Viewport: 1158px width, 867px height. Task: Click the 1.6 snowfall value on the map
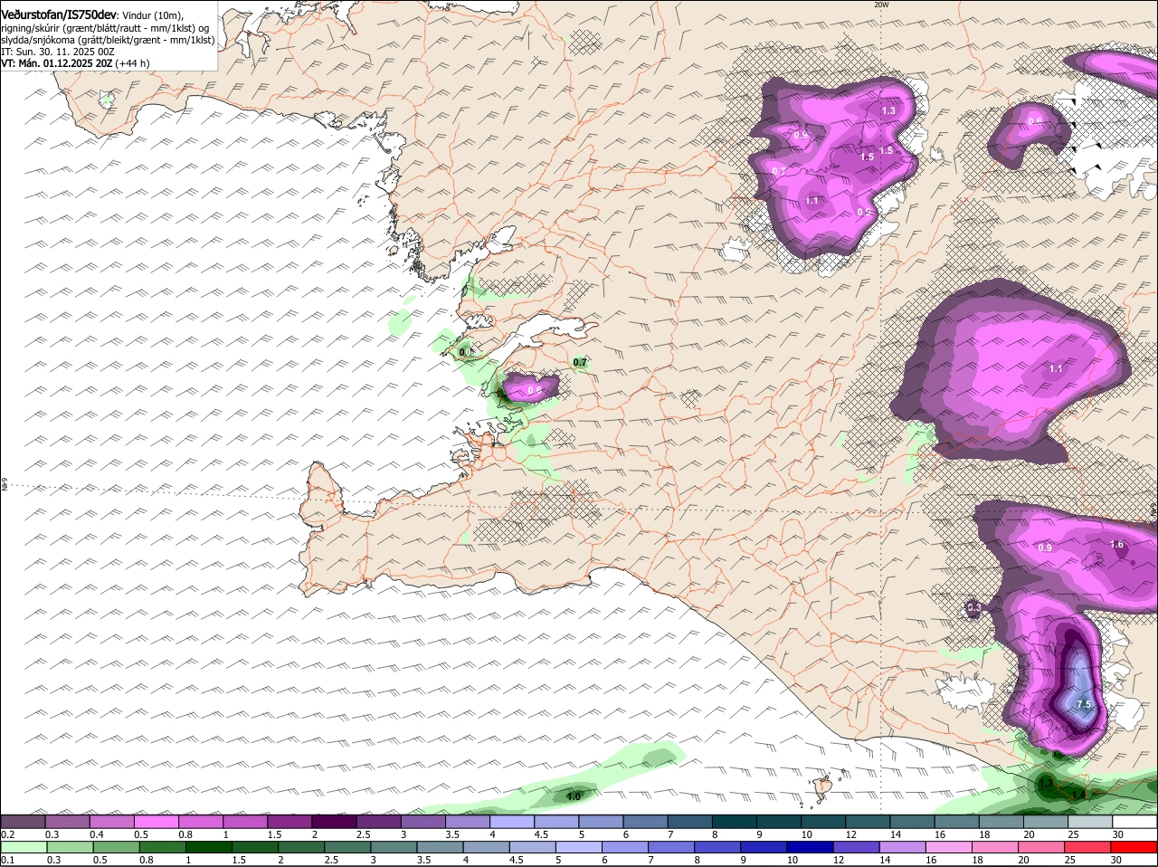tap(1116, 544)
